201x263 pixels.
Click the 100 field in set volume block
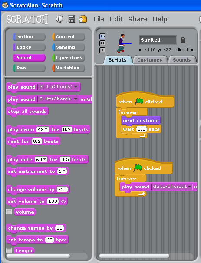tap(53, 201)
